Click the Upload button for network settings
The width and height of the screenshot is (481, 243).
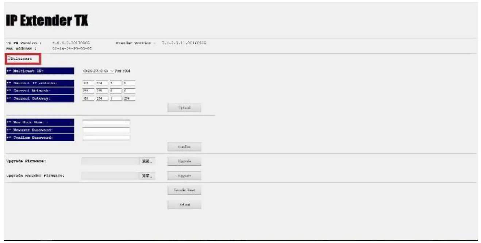184,108
